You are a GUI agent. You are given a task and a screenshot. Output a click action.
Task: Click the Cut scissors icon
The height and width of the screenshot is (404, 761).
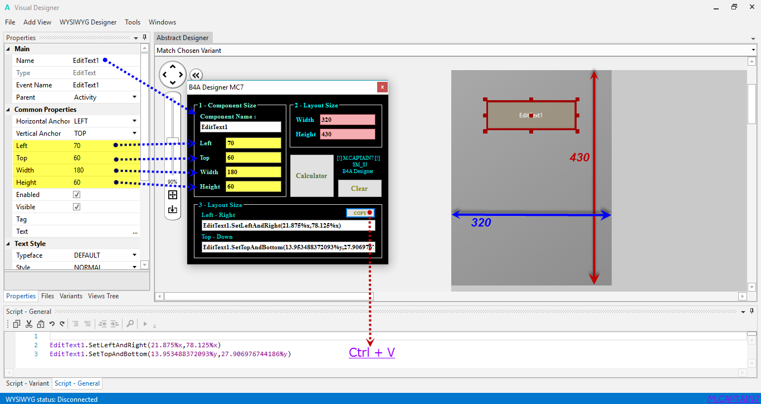29,324
